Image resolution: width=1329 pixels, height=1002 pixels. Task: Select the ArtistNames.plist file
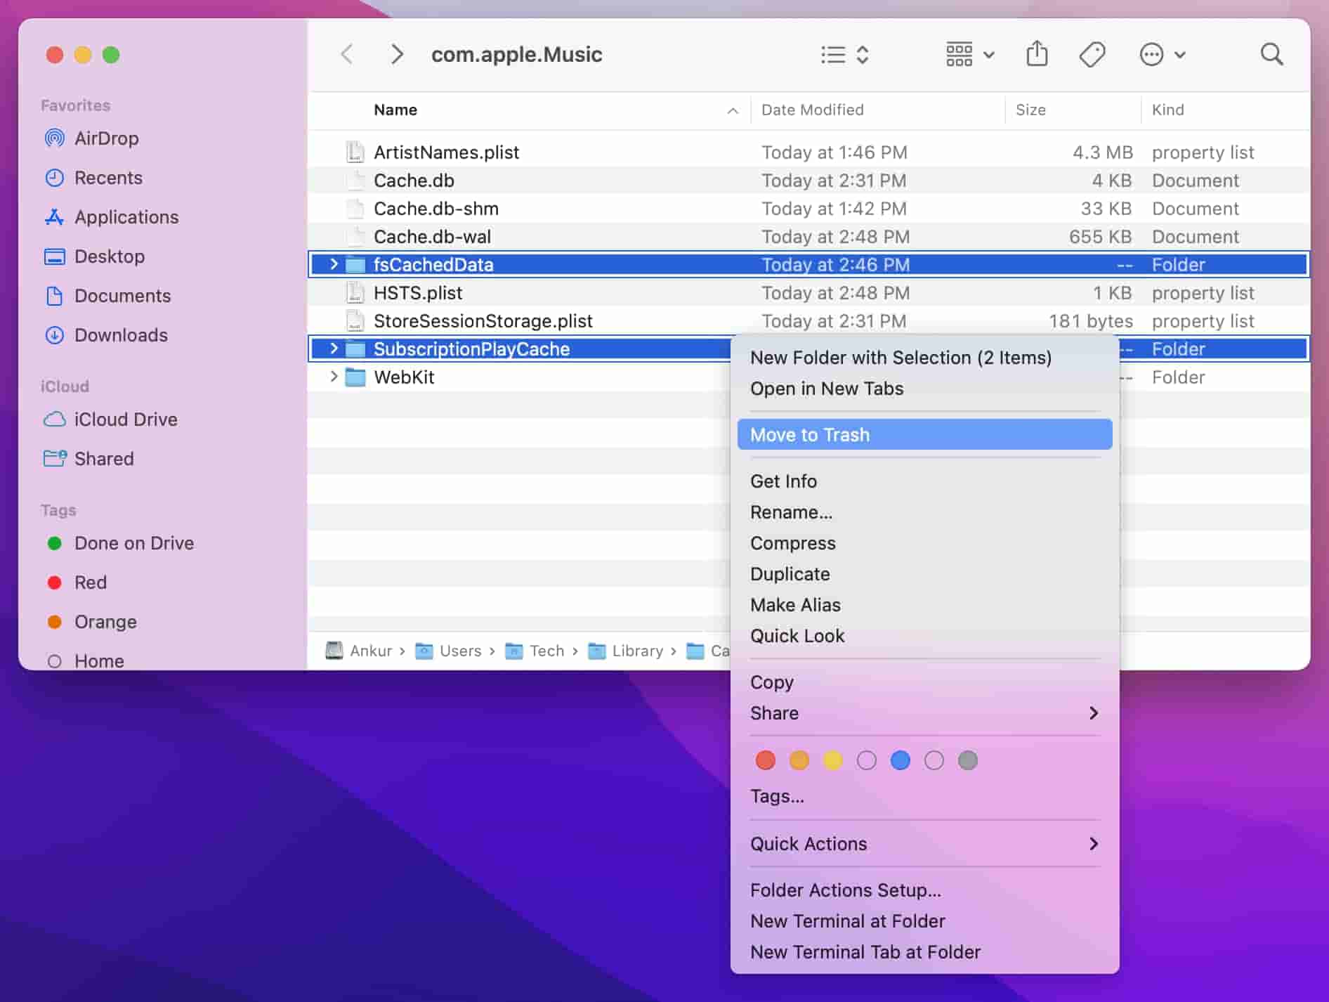click(x=809, y=152)
